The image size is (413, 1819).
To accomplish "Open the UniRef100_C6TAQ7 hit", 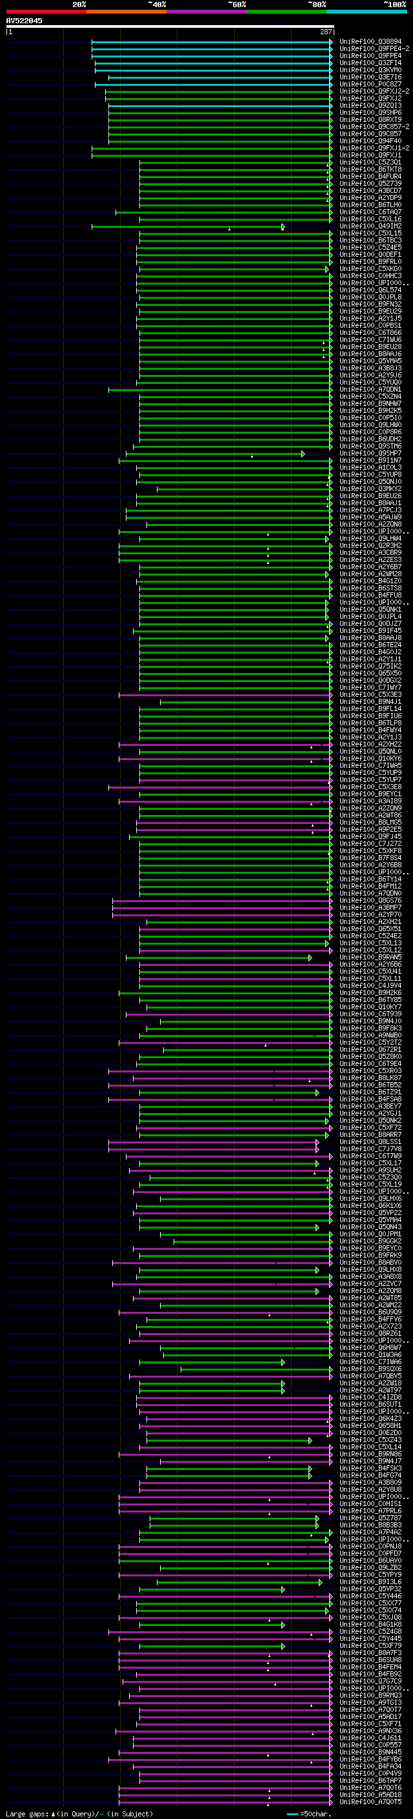I will pos(370,212).
